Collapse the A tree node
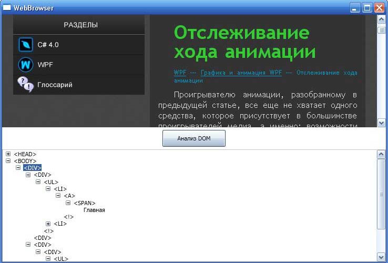 point(58,196)
